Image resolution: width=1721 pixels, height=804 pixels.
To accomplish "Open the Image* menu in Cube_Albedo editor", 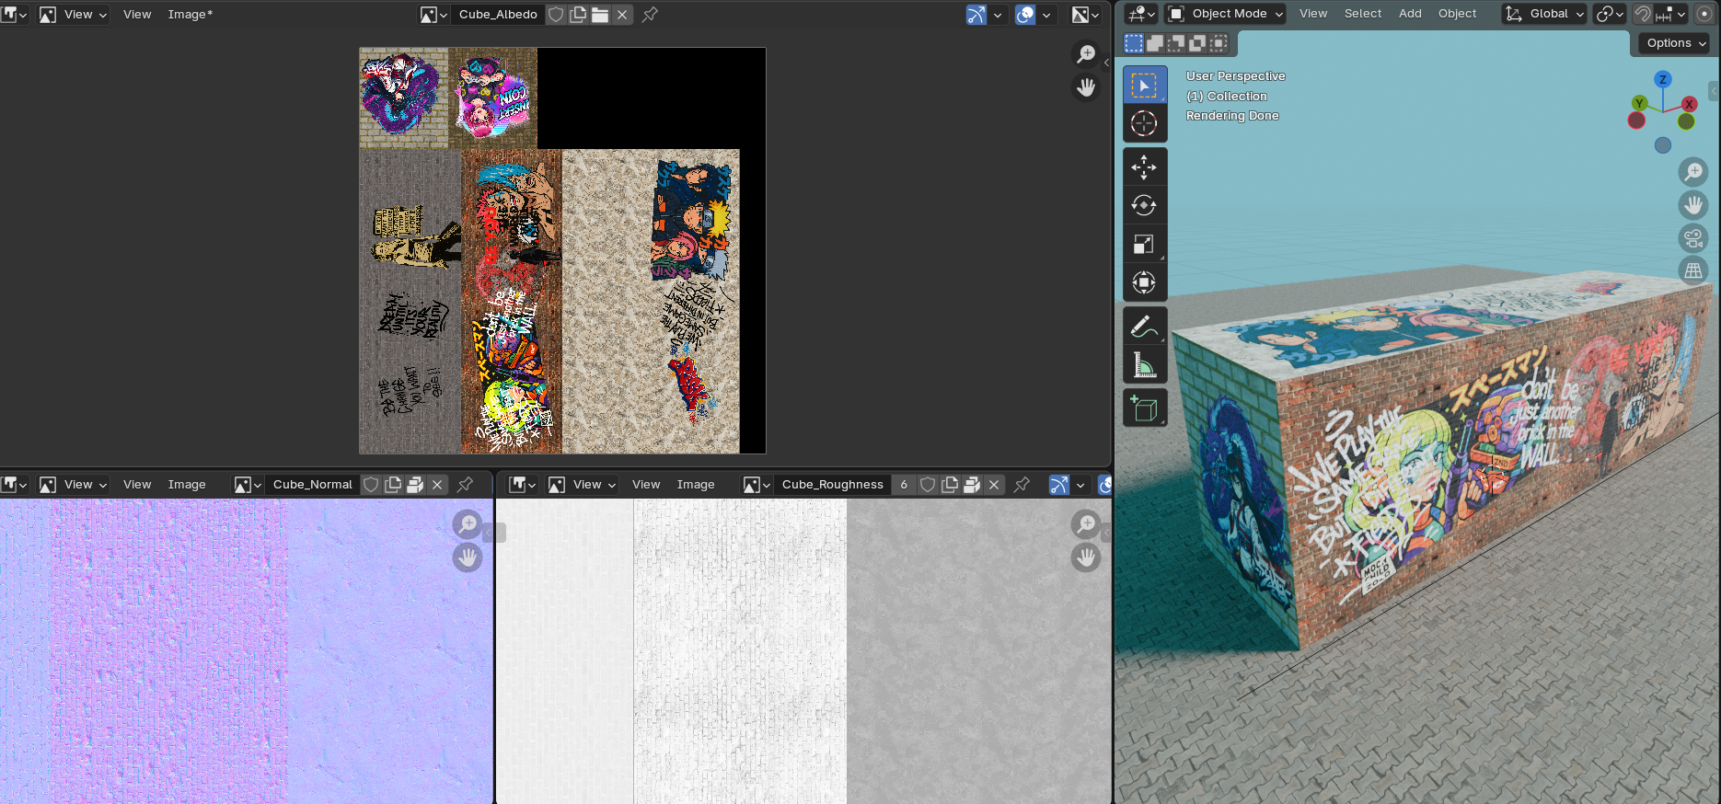I will [x=191, y=15].
